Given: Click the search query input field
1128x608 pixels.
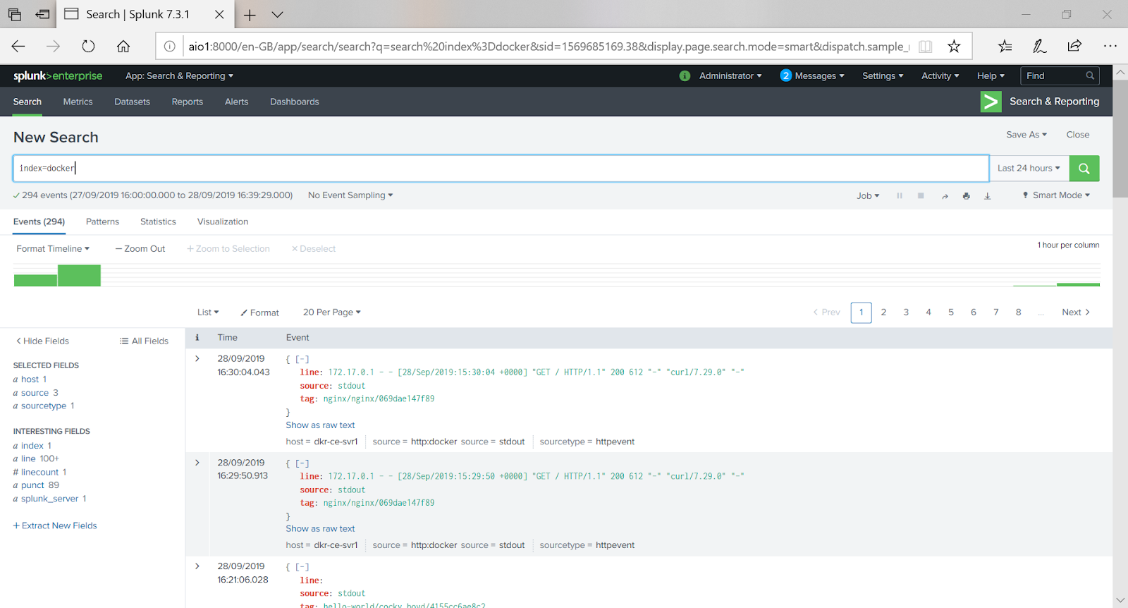Looking at the screenshot, I should tap(501, 169).
